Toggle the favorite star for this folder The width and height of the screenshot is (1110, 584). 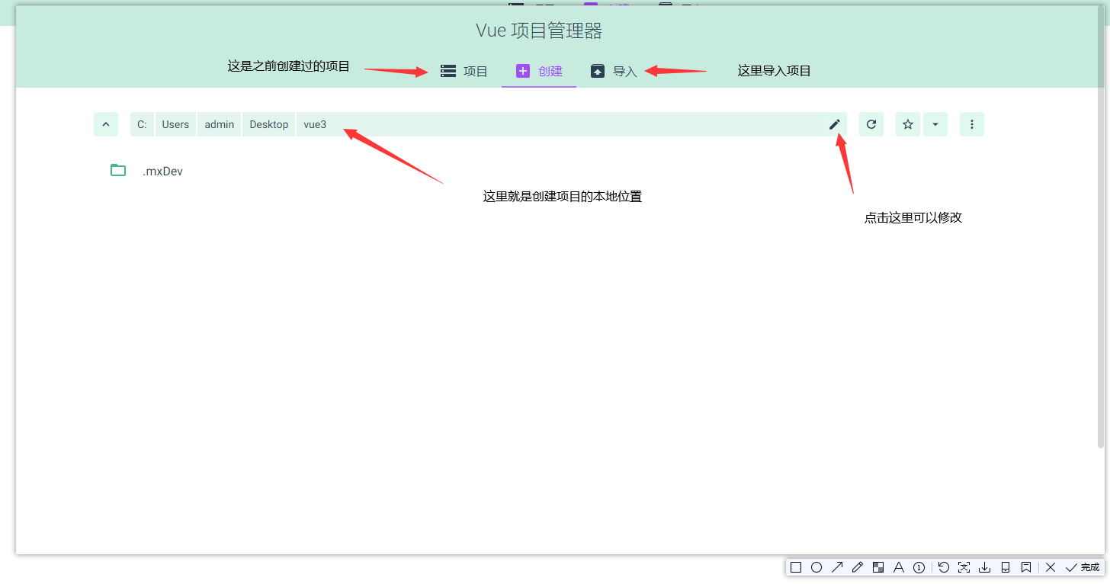point(907,124)
